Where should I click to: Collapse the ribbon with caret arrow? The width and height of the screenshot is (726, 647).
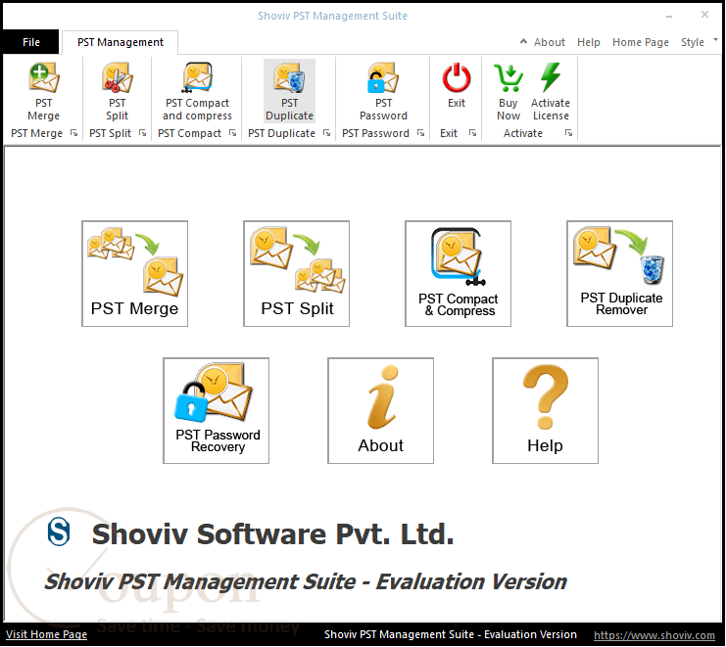coord(523,41)
